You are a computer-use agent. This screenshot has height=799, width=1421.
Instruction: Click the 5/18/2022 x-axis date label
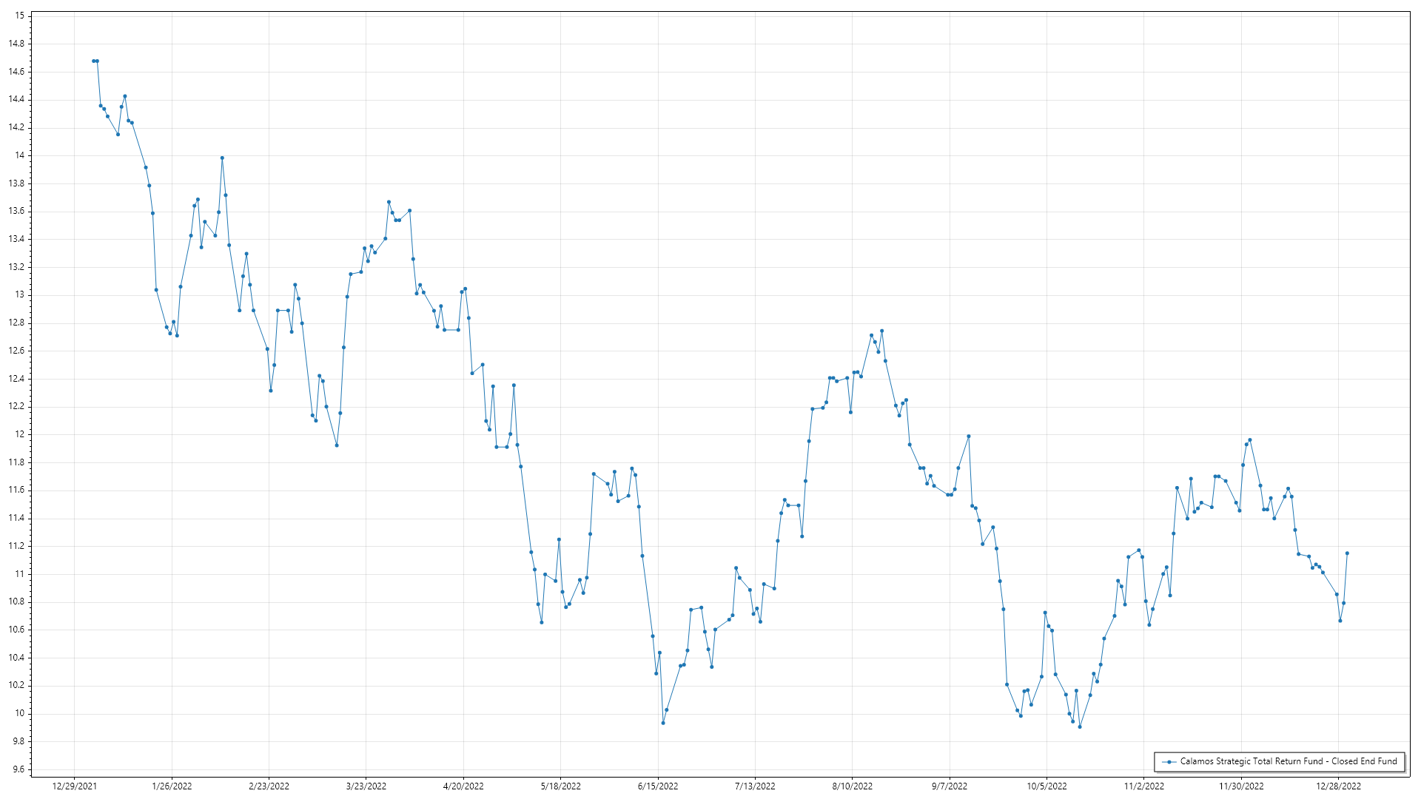[560, 786]
